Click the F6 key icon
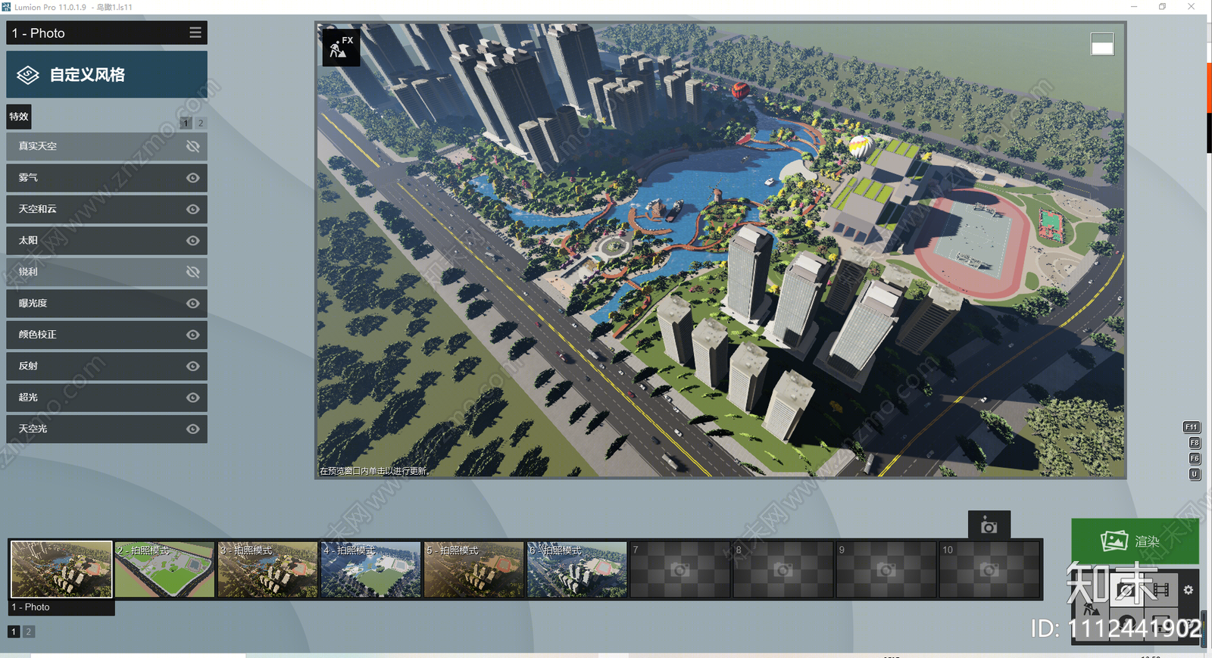The height and width of the screenshot is (658, 1212). [x=1195, y=459]
